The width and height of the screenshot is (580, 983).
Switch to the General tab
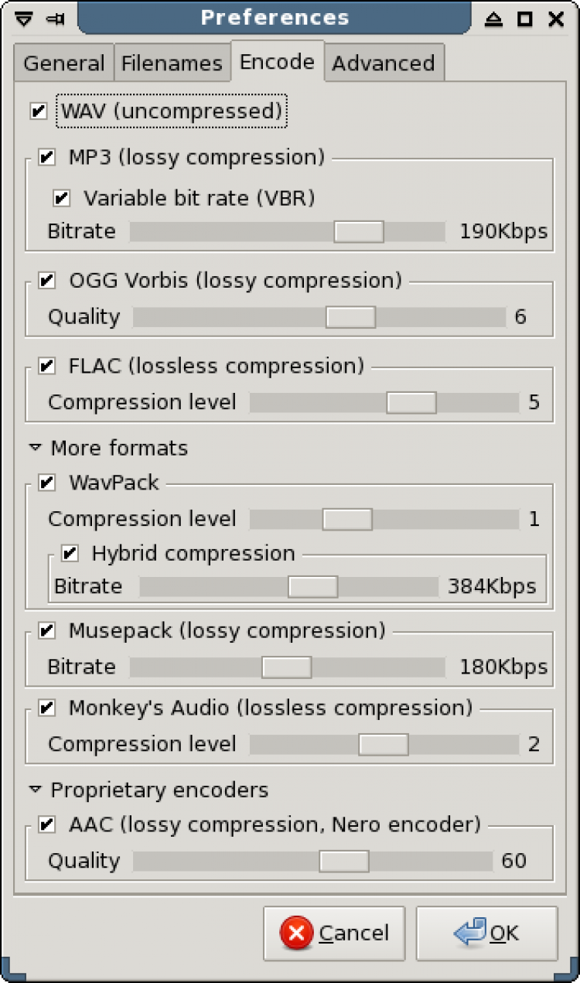[x=63, y=63]
